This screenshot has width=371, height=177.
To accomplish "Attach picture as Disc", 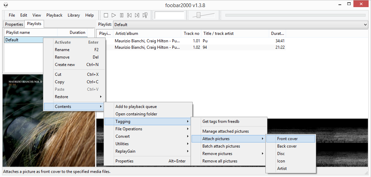I will coord(291,154).
